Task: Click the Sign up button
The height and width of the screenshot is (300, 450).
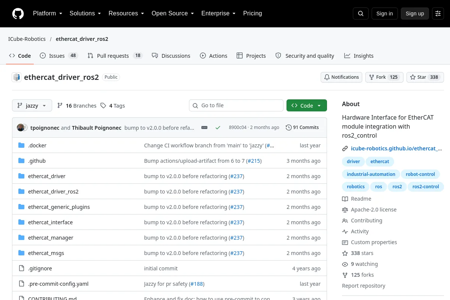Action: pyautogui.click(x=415, y=13)
